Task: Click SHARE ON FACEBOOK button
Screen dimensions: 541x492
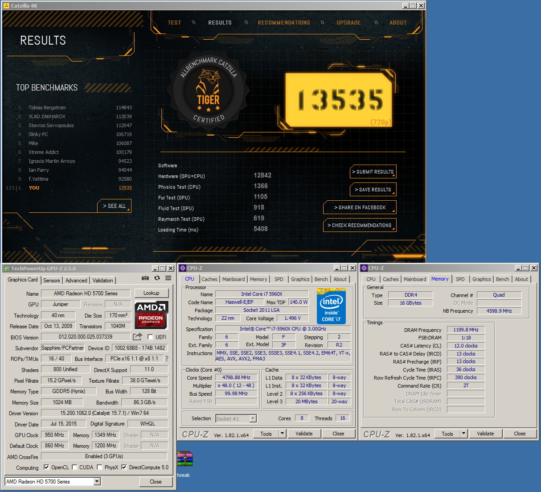Action: coord(360,207)
